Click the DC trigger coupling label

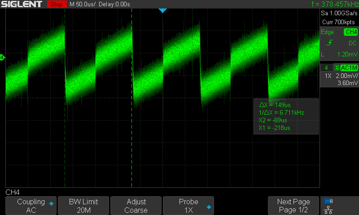(x=353, y=43)
